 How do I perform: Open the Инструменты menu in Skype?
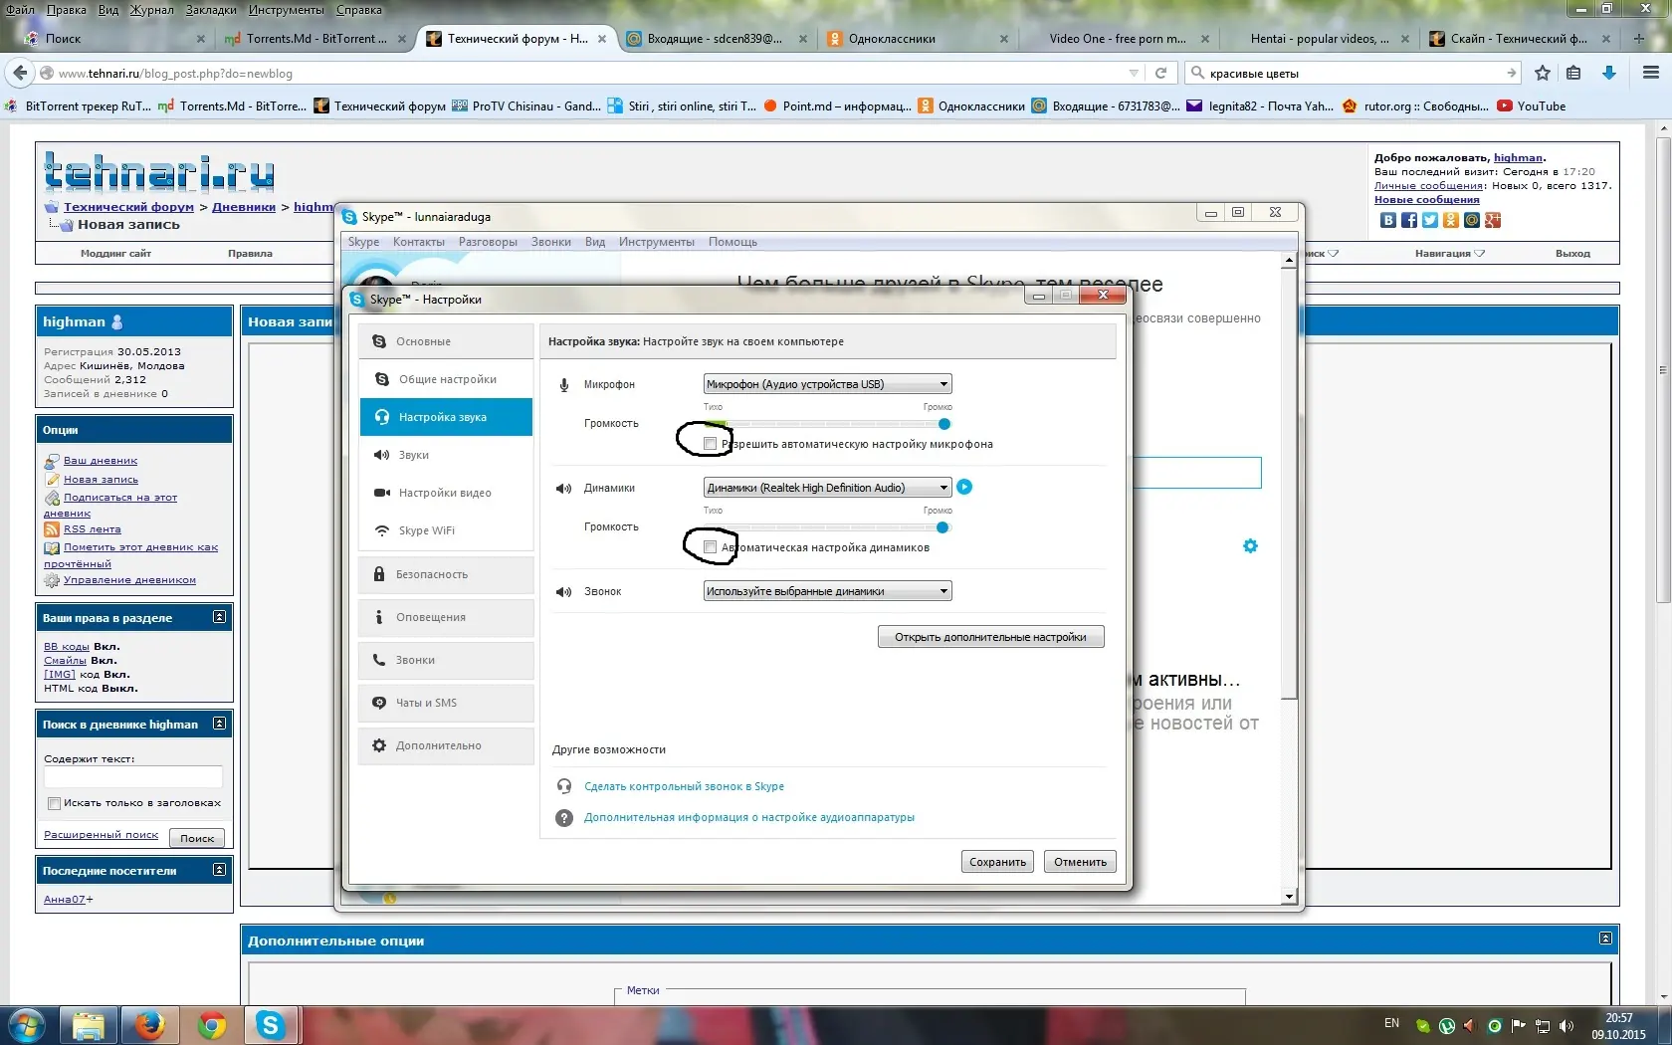pyautogui.click(x=657, y=242)
